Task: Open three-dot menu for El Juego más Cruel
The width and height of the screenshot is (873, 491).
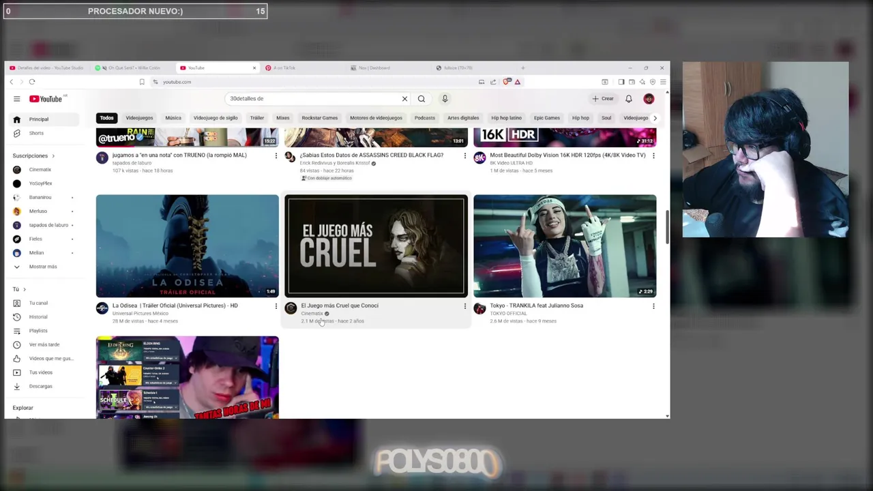Action: click(465, 306)
